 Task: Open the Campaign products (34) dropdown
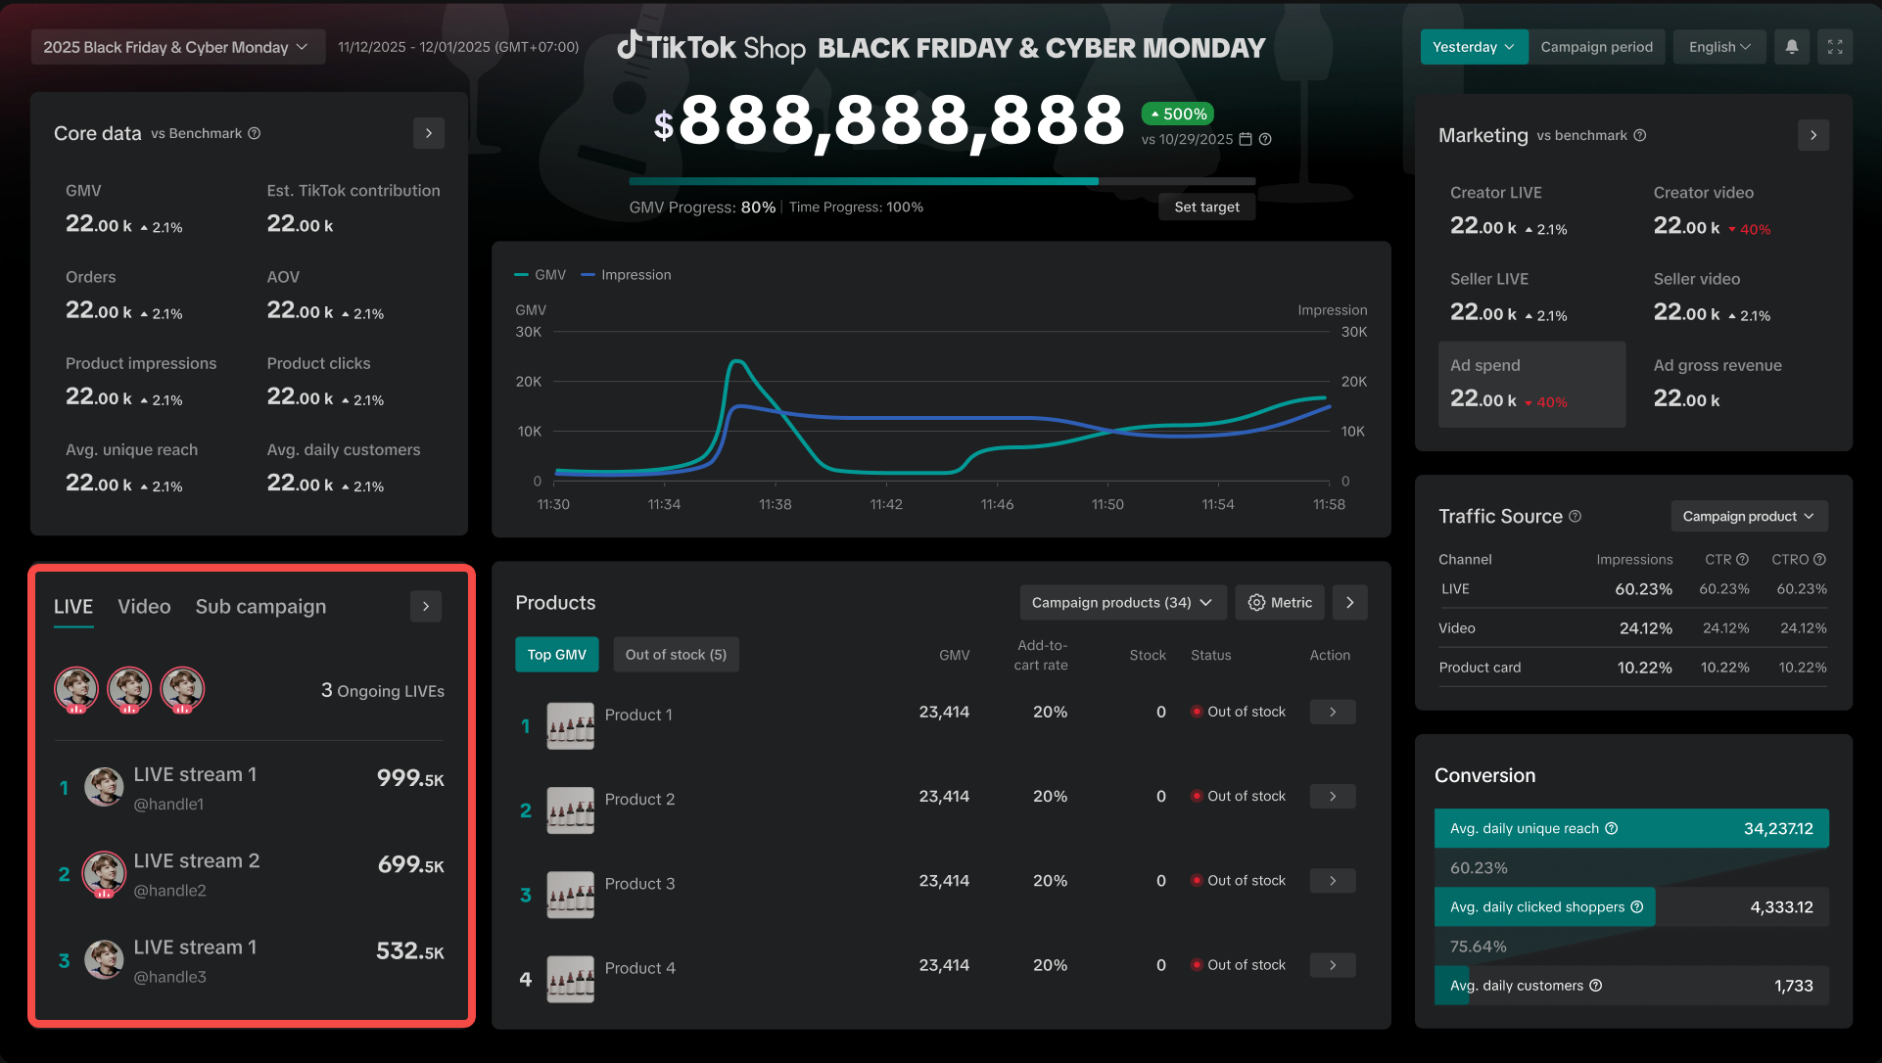pos(1121,603)
